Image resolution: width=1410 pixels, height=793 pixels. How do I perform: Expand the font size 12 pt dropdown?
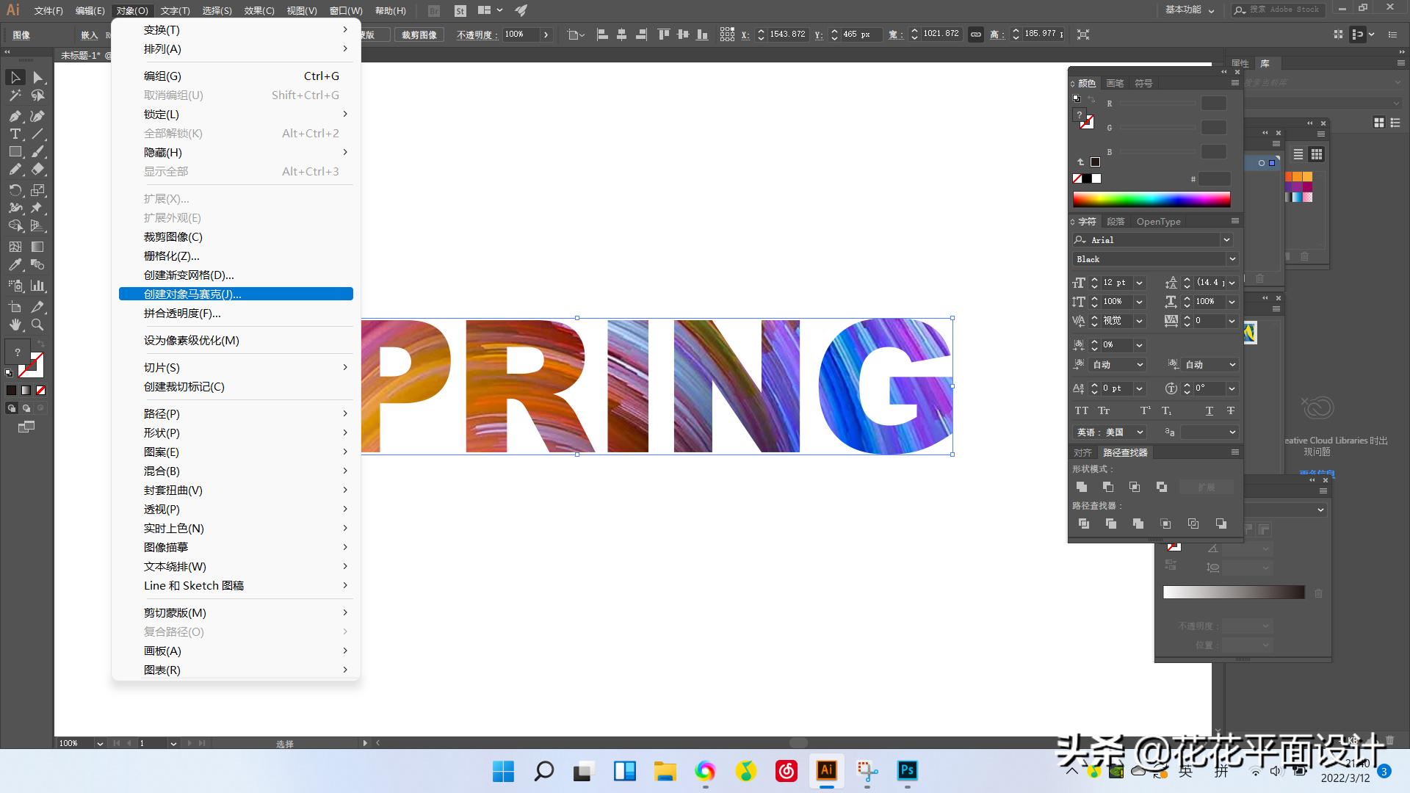(1140, 283)
